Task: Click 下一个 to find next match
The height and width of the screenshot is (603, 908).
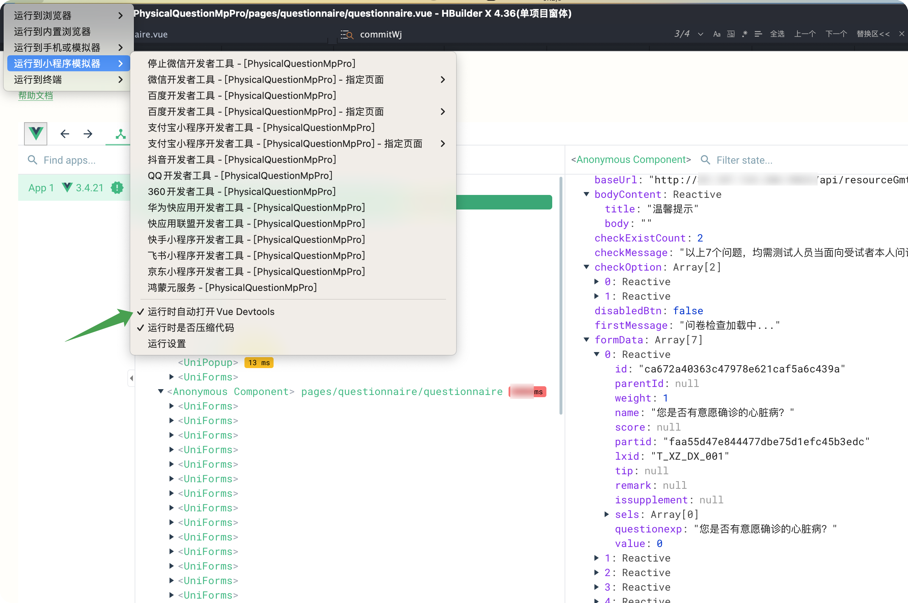Action: (x=836, y=34)
